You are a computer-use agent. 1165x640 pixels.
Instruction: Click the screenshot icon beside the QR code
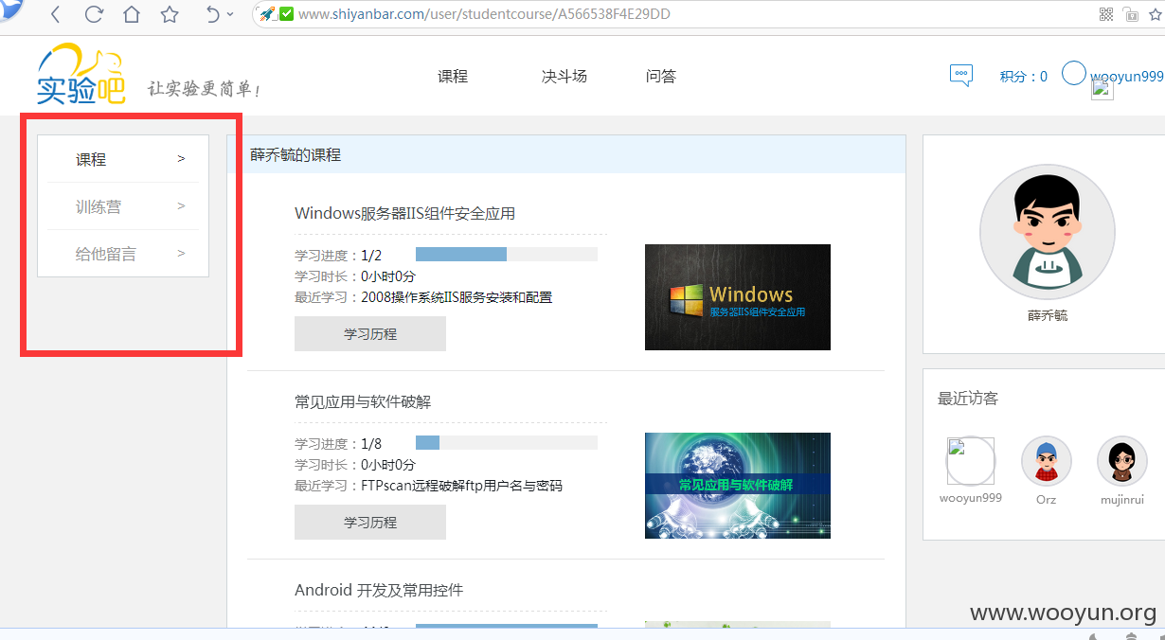coord(1130,14)
